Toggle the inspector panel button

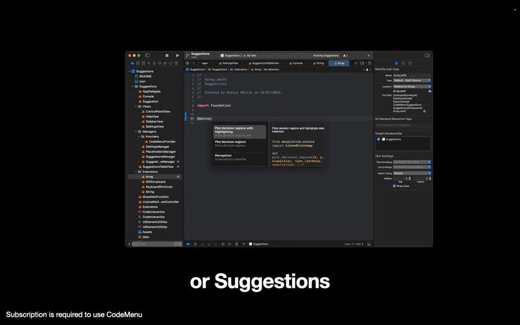click(427, 55)
